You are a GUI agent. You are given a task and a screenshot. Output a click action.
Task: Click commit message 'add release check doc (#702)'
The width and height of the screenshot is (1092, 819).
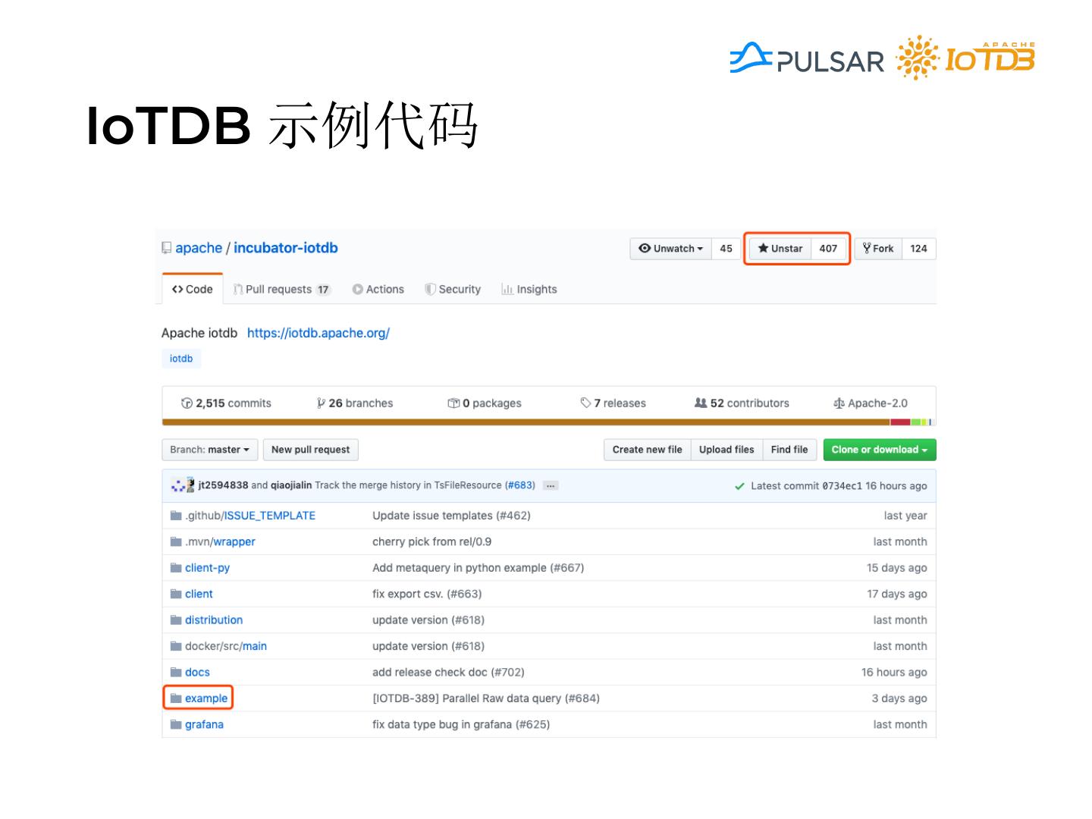click(x=448, y=673)
